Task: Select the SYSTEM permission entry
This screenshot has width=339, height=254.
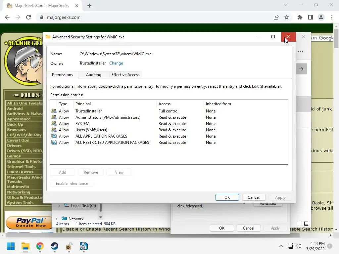Action: pyautogui.click(x=169, y=124)
